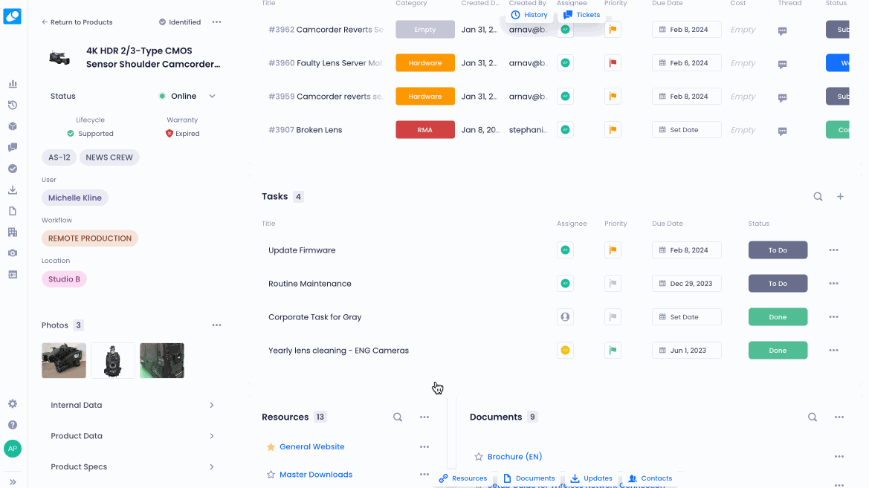Open the help question mark icon
Screen dimensions: 869x488
13,425
